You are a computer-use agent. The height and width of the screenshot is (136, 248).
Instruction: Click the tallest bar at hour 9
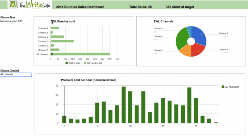point(123,105)
